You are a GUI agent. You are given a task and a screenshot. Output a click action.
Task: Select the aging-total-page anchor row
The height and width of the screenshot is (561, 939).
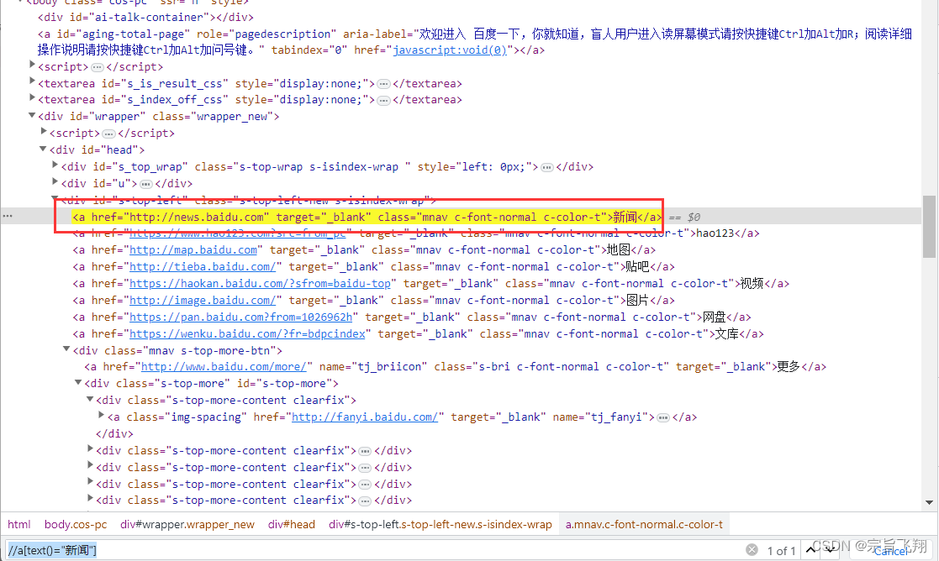(x=475, y=42)
